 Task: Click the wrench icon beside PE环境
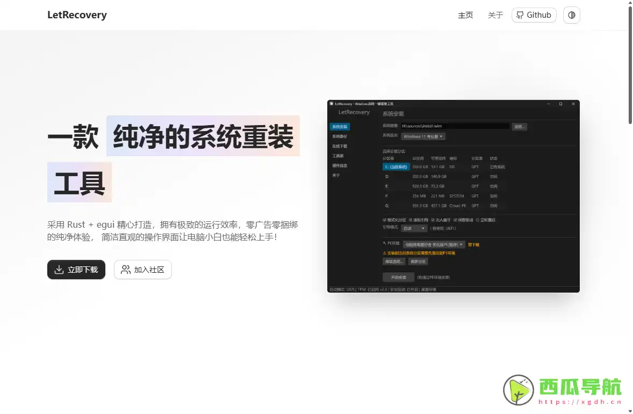(384, 243)
